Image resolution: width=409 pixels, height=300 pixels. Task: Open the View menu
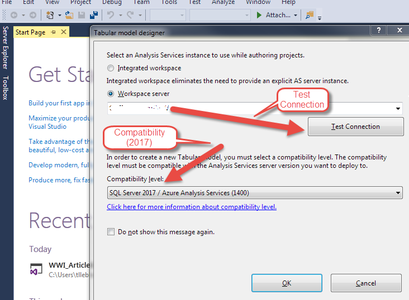pyautogui.click(x=52, y=2)
